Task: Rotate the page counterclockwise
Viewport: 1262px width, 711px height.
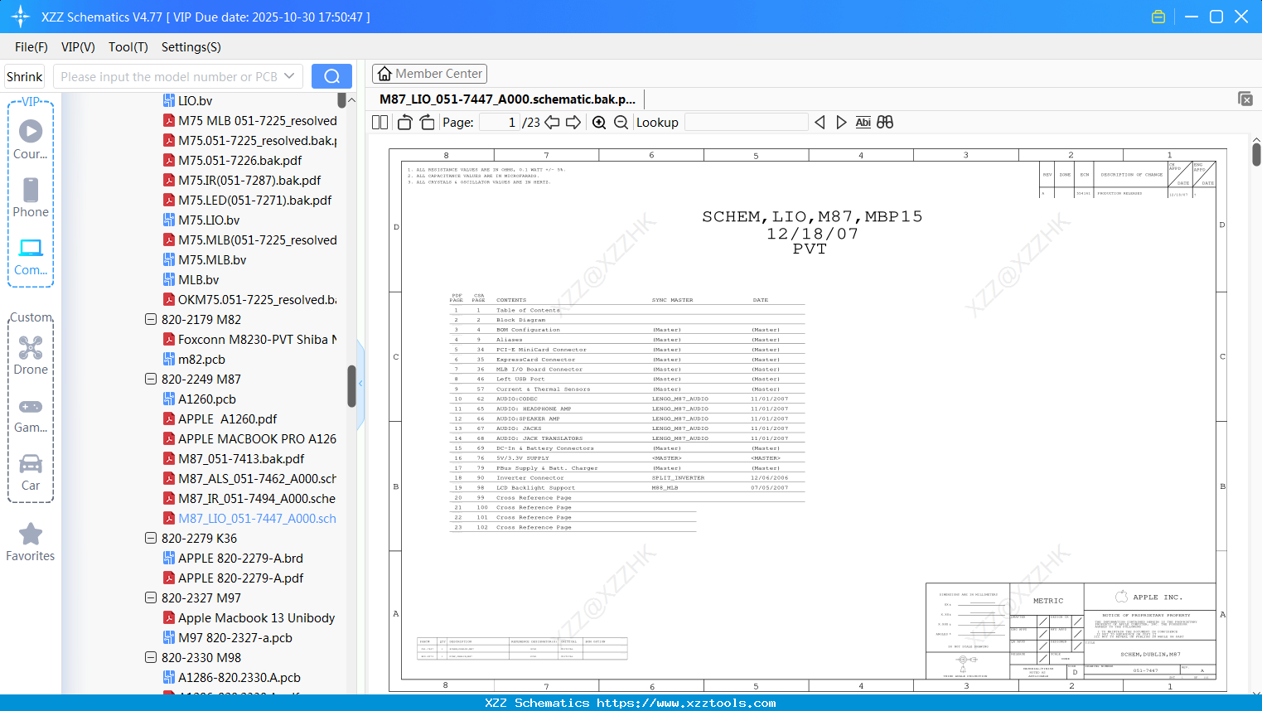Action: coord(405,123)
